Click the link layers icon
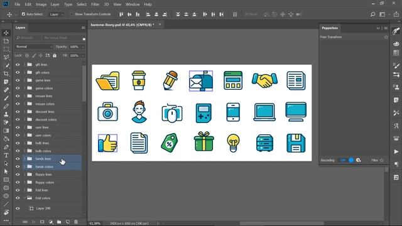This screenshot has width=402, height=226. point(25,222)
